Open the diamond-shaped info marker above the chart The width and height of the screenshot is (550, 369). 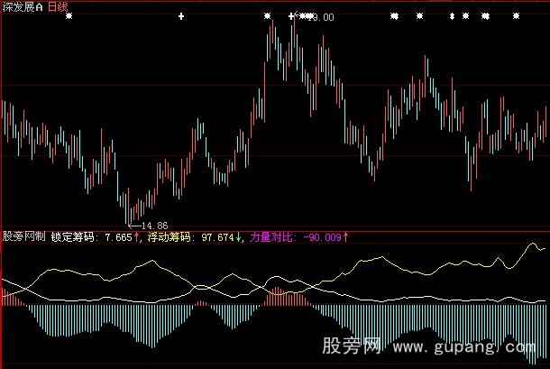452,16
